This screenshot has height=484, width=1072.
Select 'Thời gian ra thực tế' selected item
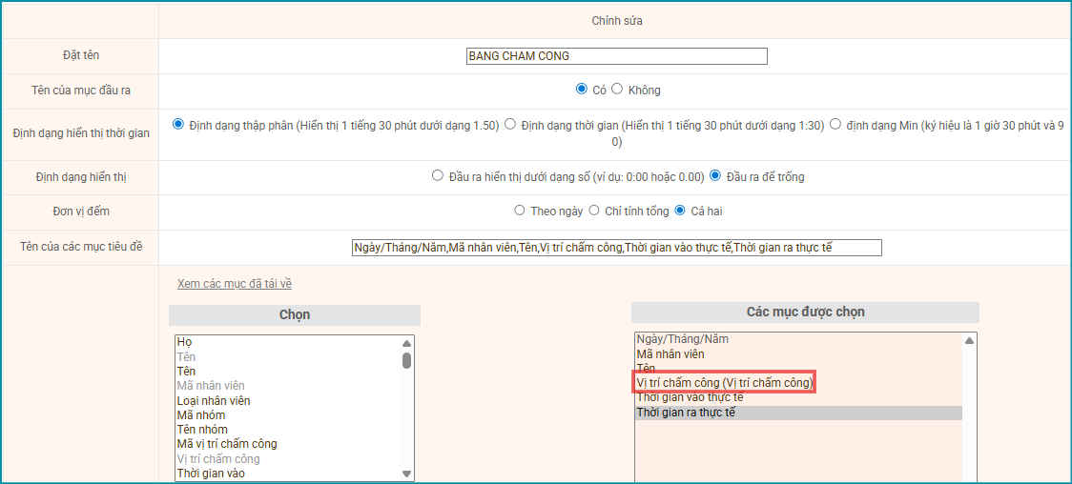(686, 413)
